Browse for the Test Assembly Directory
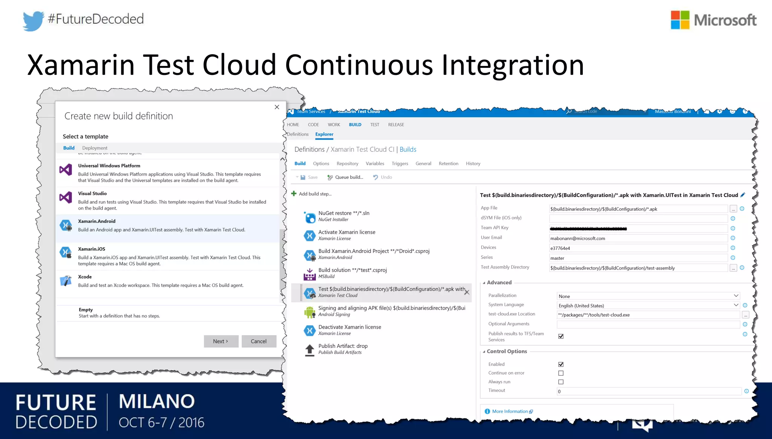The height and width of the screenshot is (439, 772). point(733,268)
